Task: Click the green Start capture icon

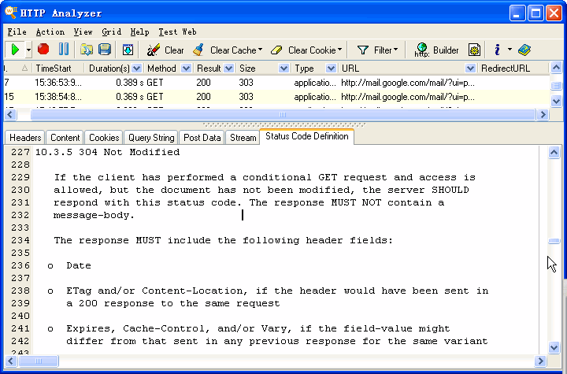Action: [15, 50]
